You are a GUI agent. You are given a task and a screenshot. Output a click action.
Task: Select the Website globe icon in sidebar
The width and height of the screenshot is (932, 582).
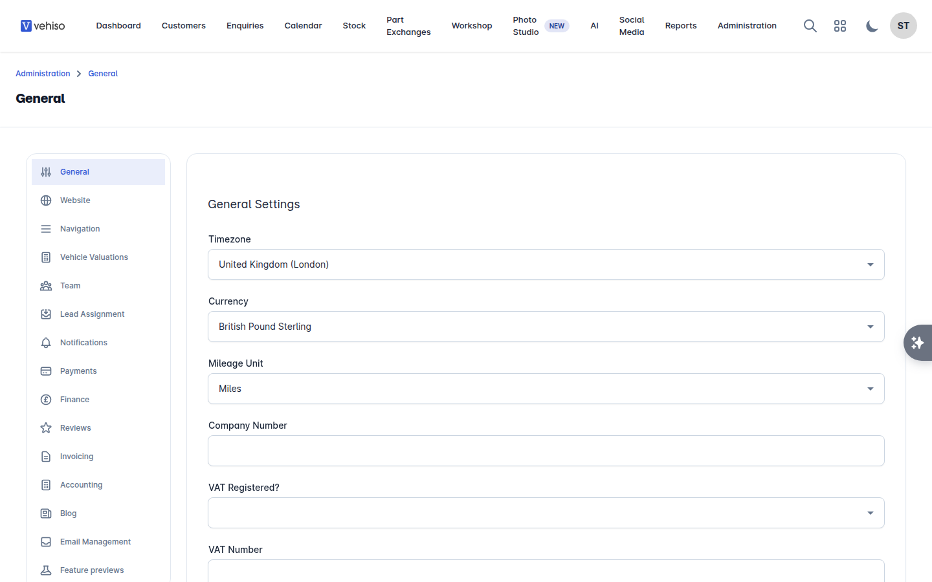pyautogui.click(x=46, y=200)
